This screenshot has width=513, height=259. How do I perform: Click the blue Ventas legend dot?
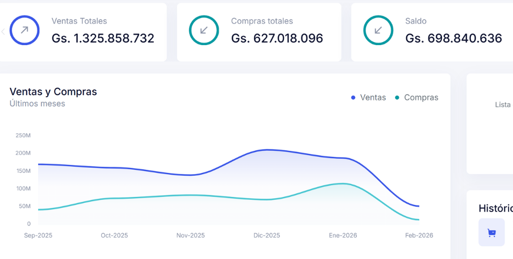click(353, 98)
